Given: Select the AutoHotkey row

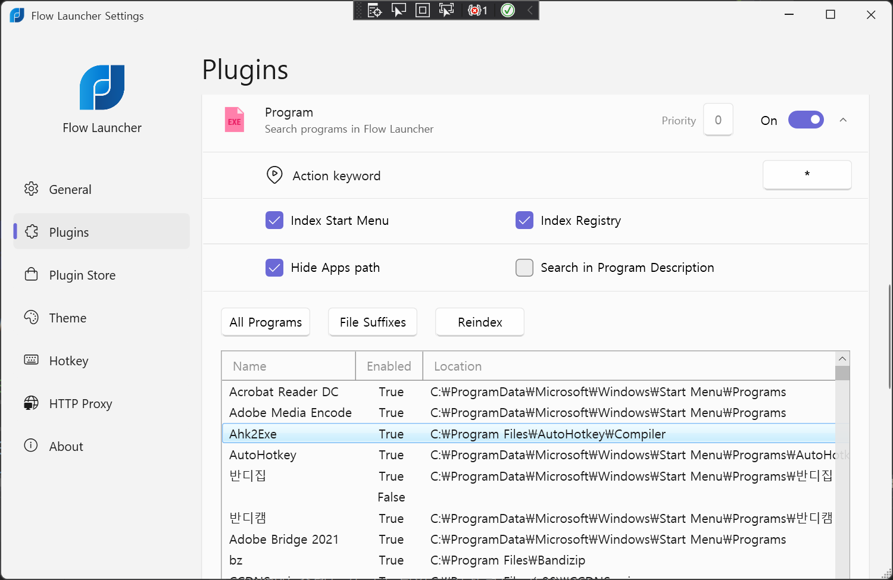Looking at the screenshot, I should [529, 455].
